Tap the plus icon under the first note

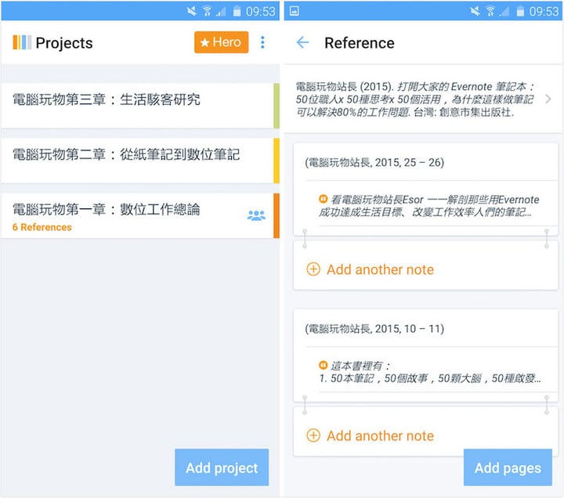(313, 269)
